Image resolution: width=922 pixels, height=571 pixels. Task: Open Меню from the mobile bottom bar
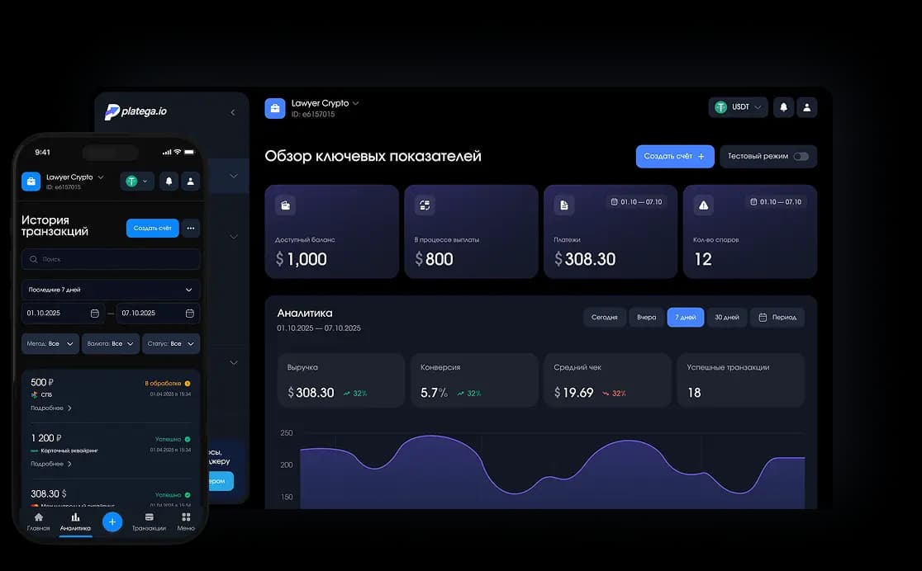coord(185,521)
